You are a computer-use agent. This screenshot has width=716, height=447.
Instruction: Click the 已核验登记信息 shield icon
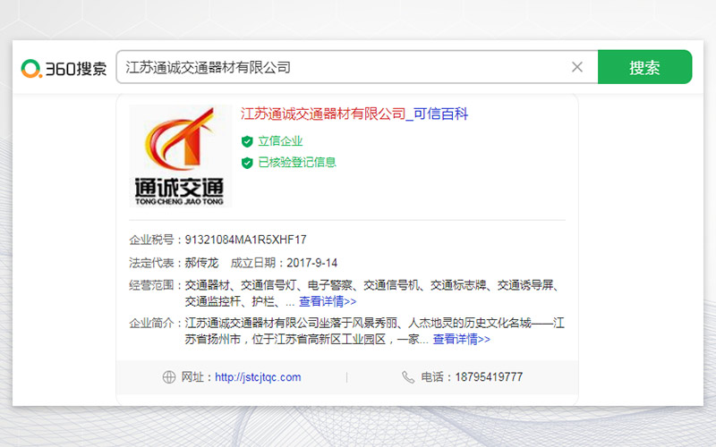pyautogui.click(x=247, y=163)
